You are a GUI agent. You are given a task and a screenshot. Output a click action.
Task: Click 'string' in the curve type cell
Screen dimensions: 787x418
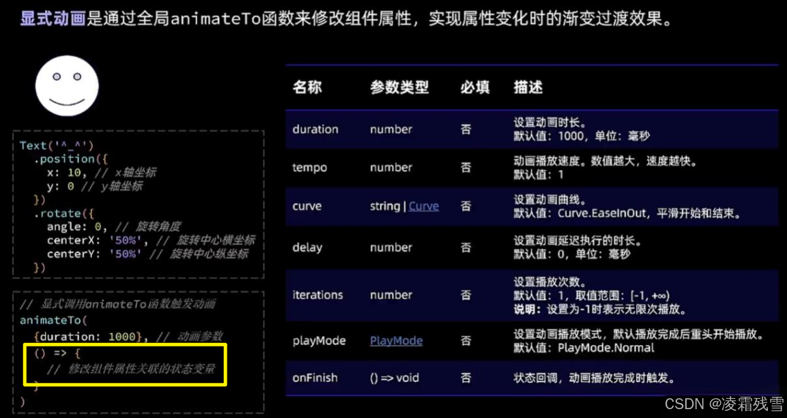[385, 207]
